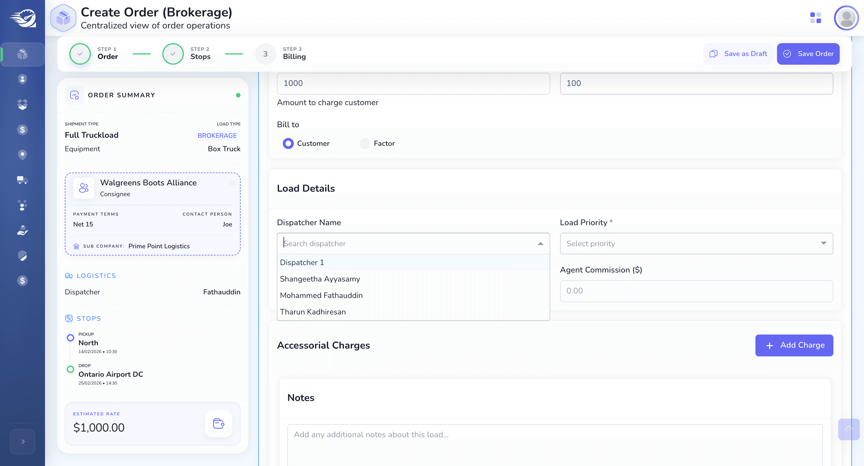The height and width of the screenshot is (466, 864).
Task: Click Add Charge button
Action: point(794,345)
